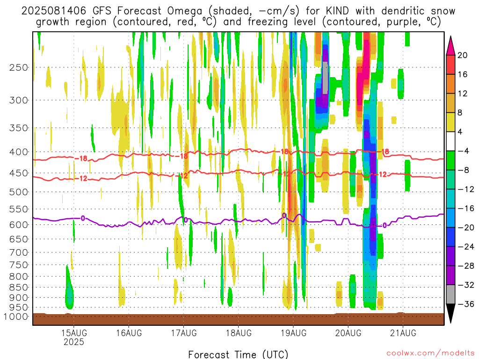This screenshot has height=359, width=479.
Task: Click the 250 pressure level label
Action: (19, 67)
